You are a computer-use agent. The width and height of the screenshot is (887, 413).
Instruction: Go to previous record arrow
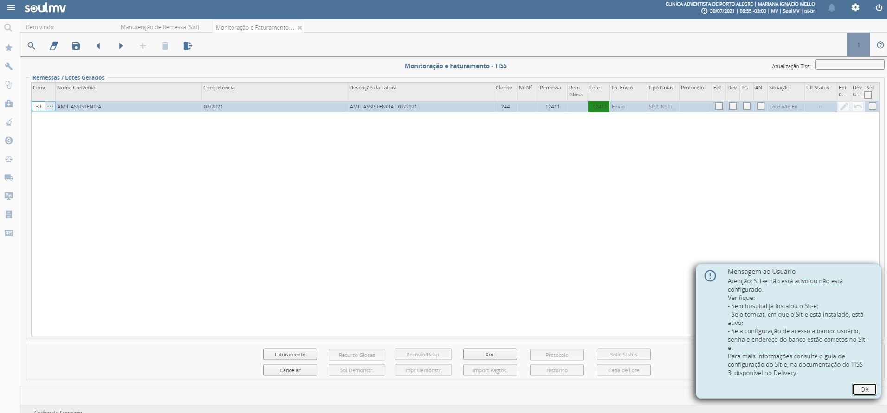[x=98, y=46]
